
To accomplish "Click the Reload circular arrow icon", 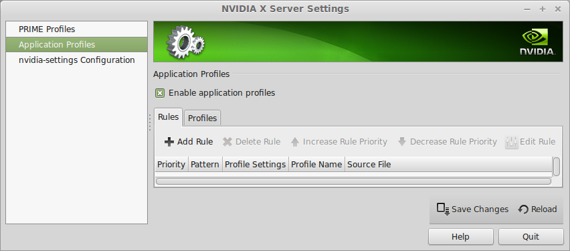I will tap(523, 210).
